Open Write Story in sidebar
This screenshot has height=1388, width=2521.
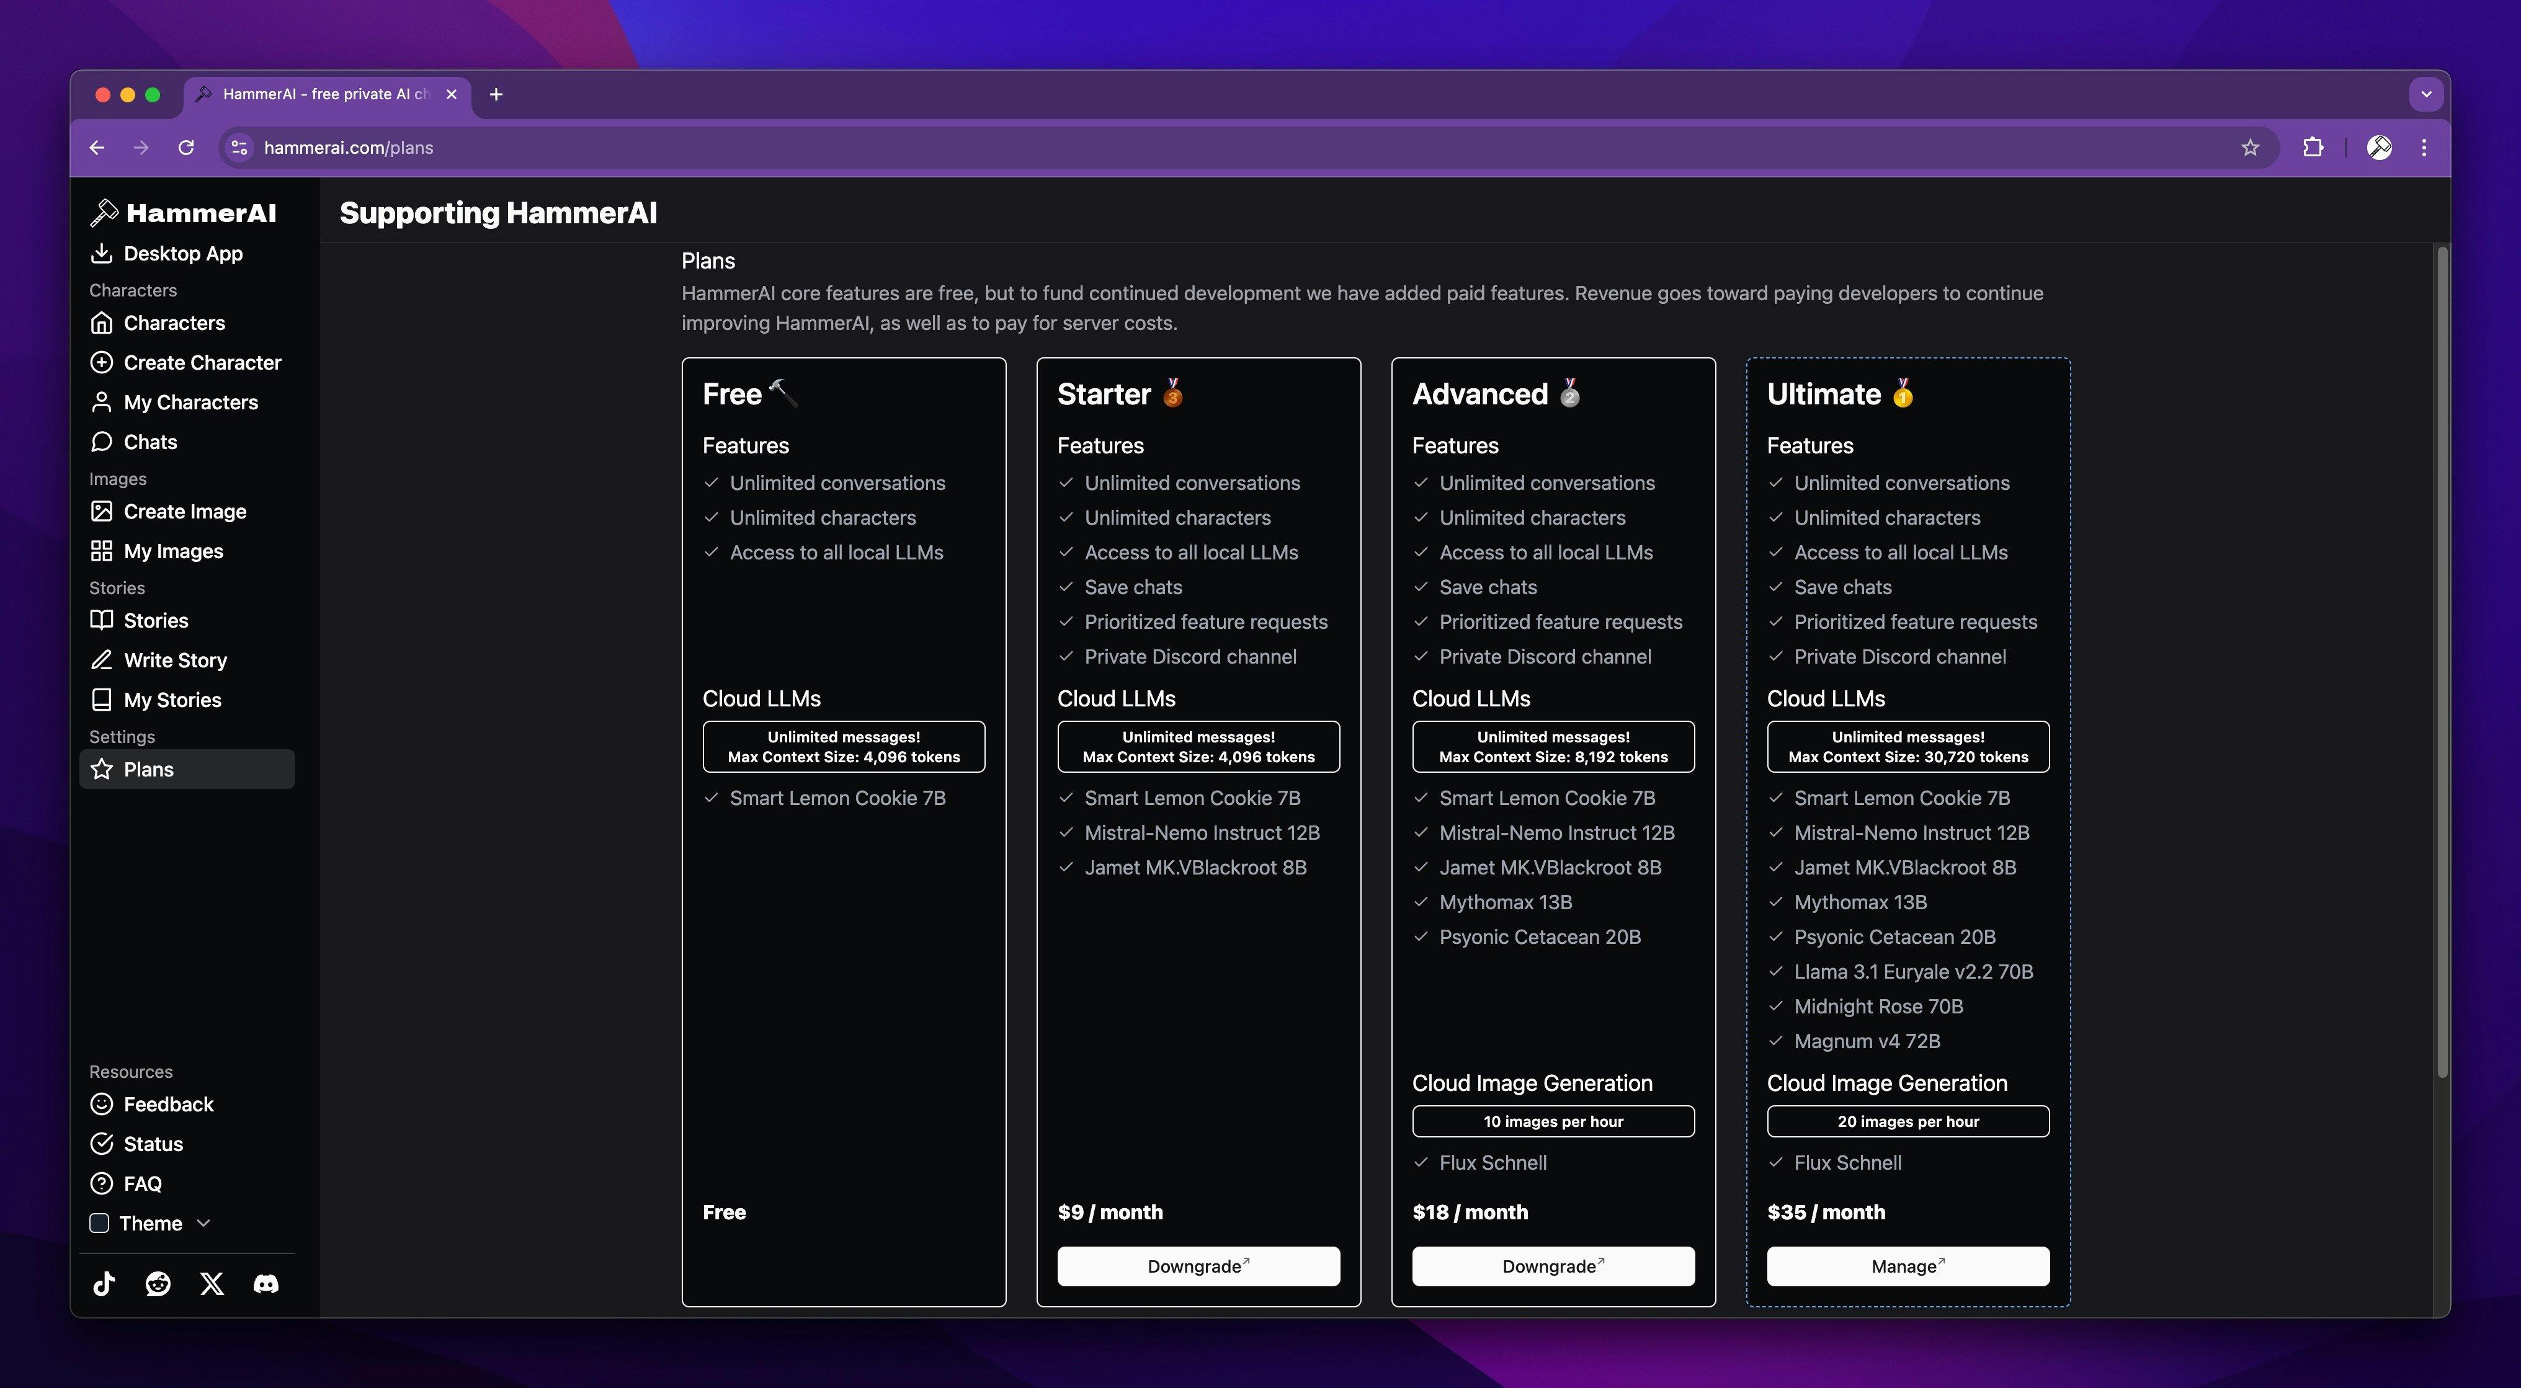175,661
